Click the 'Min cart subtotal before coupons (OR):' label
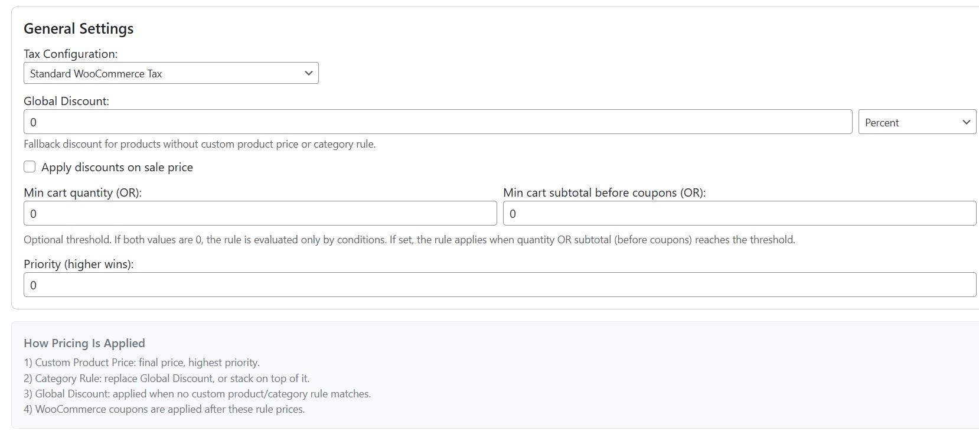Screen dimensions: 979x434 pos(604,192)
